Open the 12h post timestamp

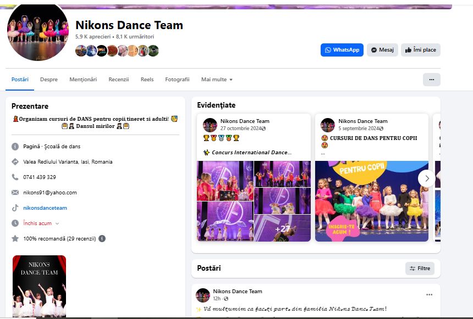(x=217, y=299)
